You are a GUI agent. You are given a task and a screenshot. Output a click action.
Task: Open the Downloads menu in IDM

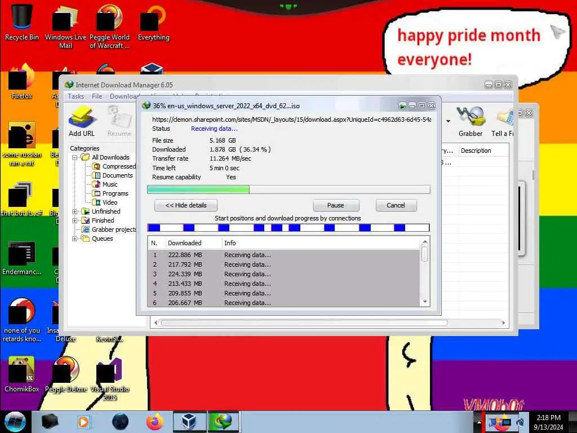(x=123, y=96)
